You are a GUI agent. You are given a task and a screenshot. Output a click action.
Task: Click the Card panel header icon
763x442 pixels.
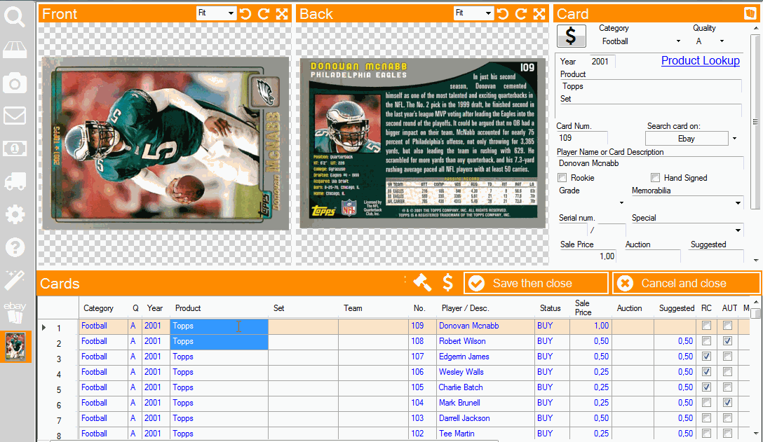pos(750,13)
